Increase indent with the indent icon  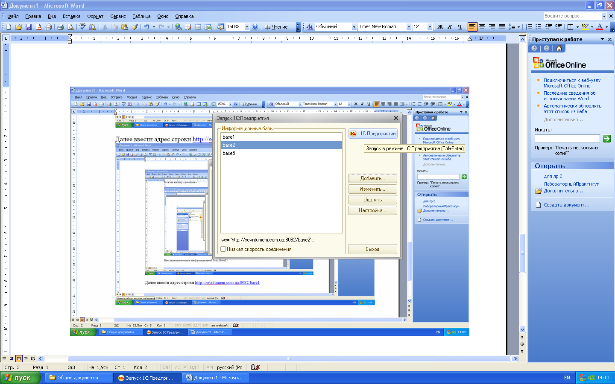click(x=558, y=27)
